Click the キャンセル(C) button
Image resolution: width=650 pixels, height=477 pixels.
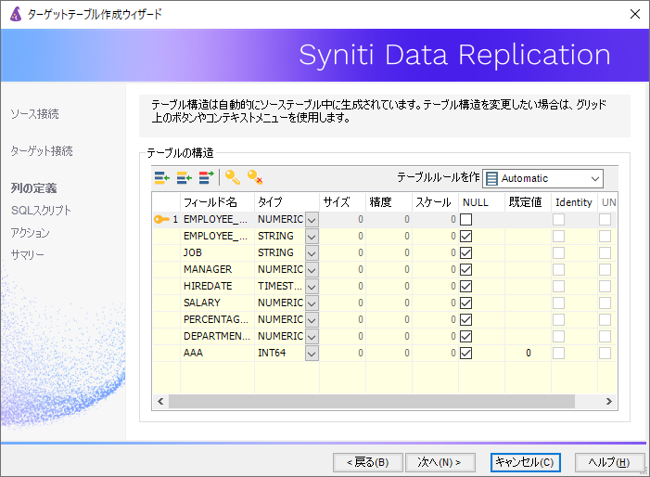[525, 462]
